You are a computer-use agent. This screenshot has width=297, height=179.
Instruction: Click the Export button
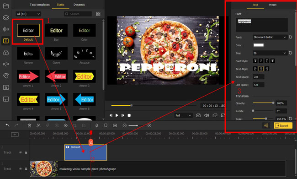pyautogui.click(x=283, y=125)
